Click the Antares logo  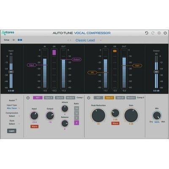coord(8,33)
